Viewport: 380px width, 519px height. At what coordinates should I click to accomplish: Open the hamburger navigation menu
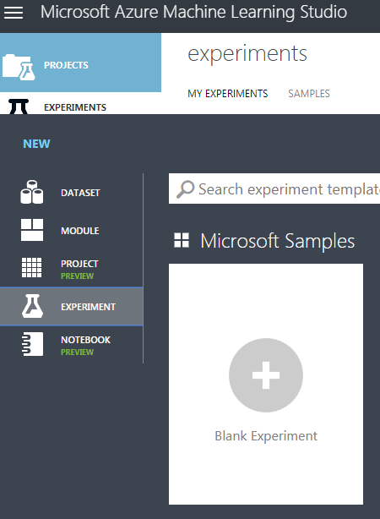tap(14, 13)
